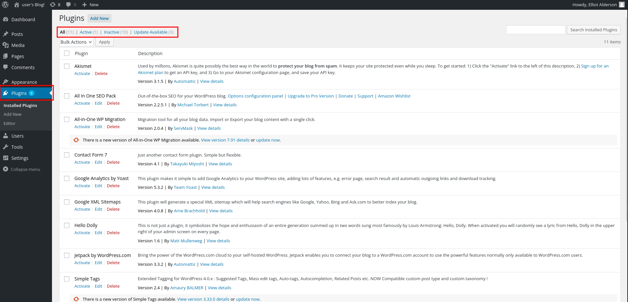The width and height of the screenshot is (628, 302).
Task: Click the plus New icon in admin bar
Action: [x=84, y=5]
